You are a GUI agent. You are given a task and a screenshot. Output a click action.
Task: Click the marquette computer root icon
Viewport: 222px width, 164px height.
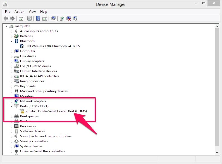coord(11,26)
